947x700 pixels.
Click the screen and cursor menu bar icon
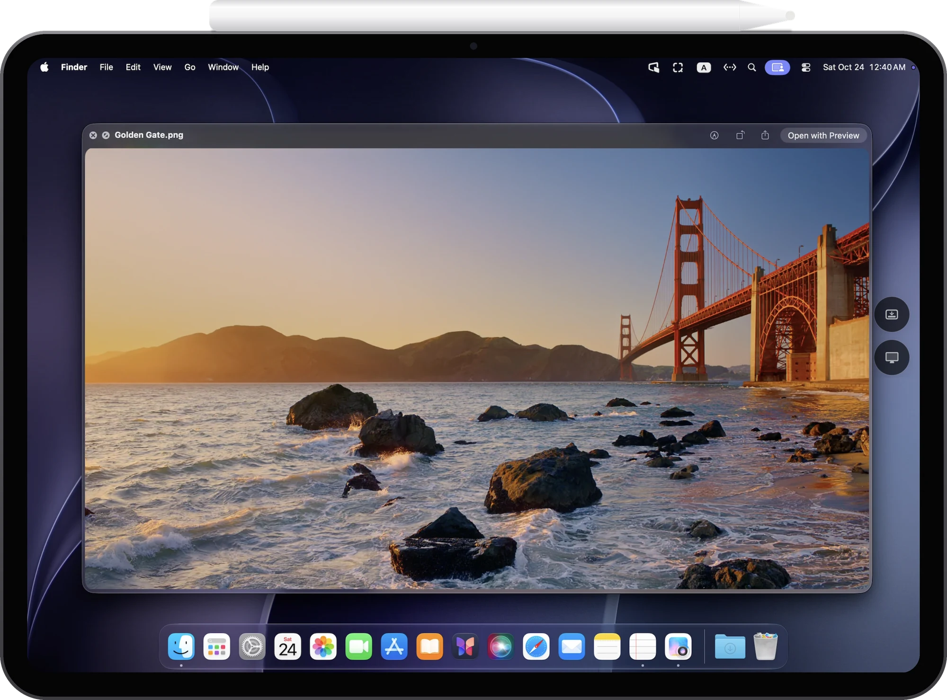pyautogui.click(x=653, y=67)
